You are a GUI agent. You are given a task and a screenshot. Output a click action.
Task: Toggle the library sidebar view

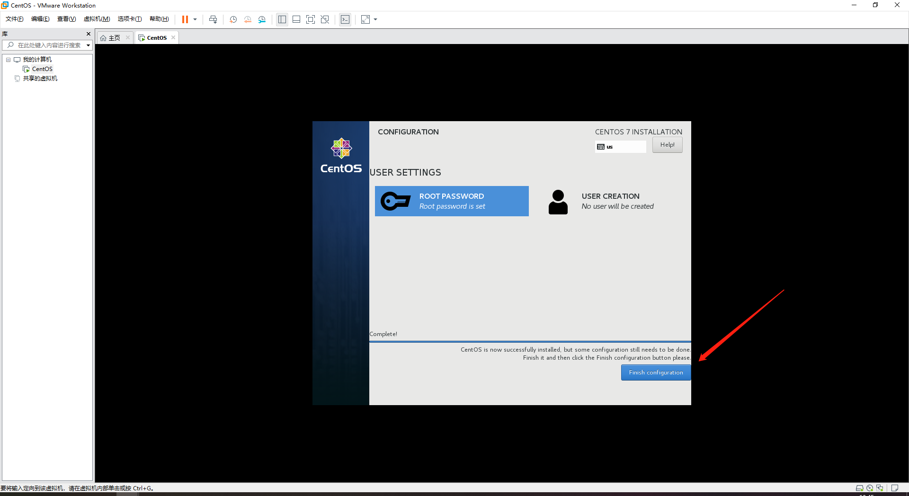(282, 19)
